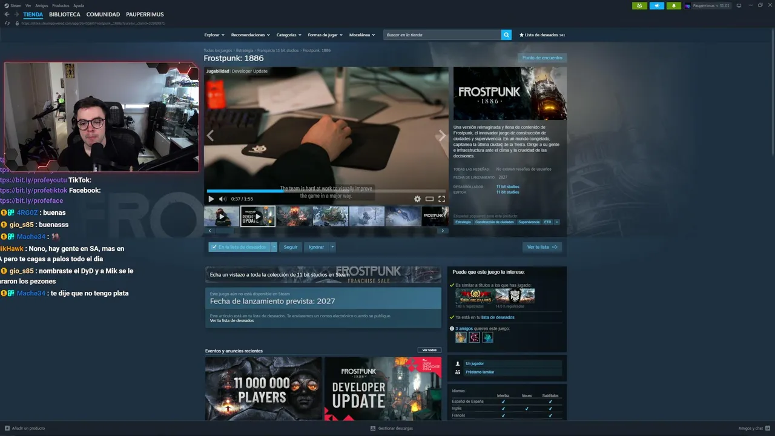Open 11 bit studios developer link
The height and width of the screenshot is (436, 775).
coord(508,187)
